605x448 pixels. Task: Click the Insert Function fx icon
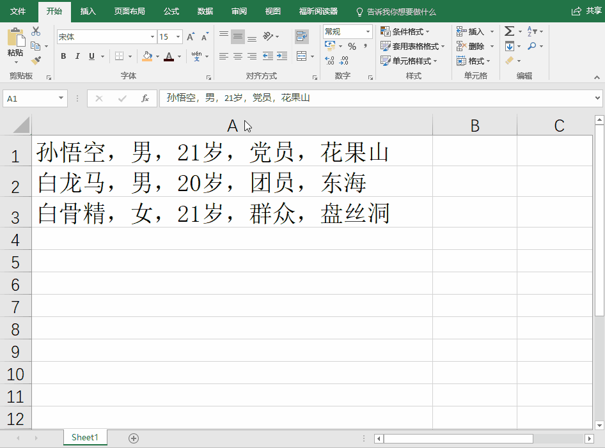pos(145,98)
